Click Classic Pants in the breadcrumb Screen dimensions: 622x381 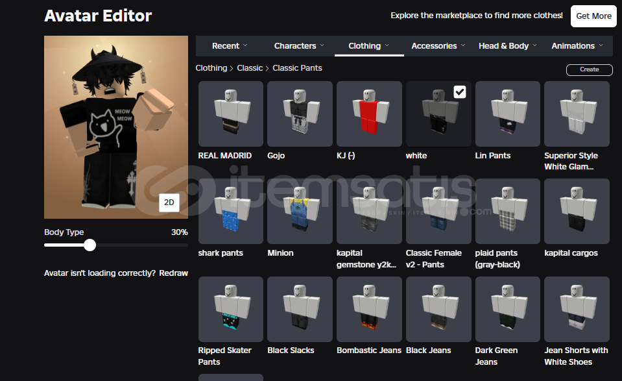297,68
